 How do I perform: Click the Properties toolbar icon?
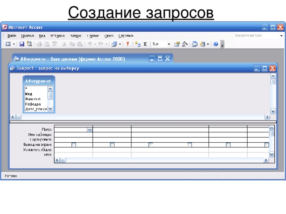coord(177,44)
